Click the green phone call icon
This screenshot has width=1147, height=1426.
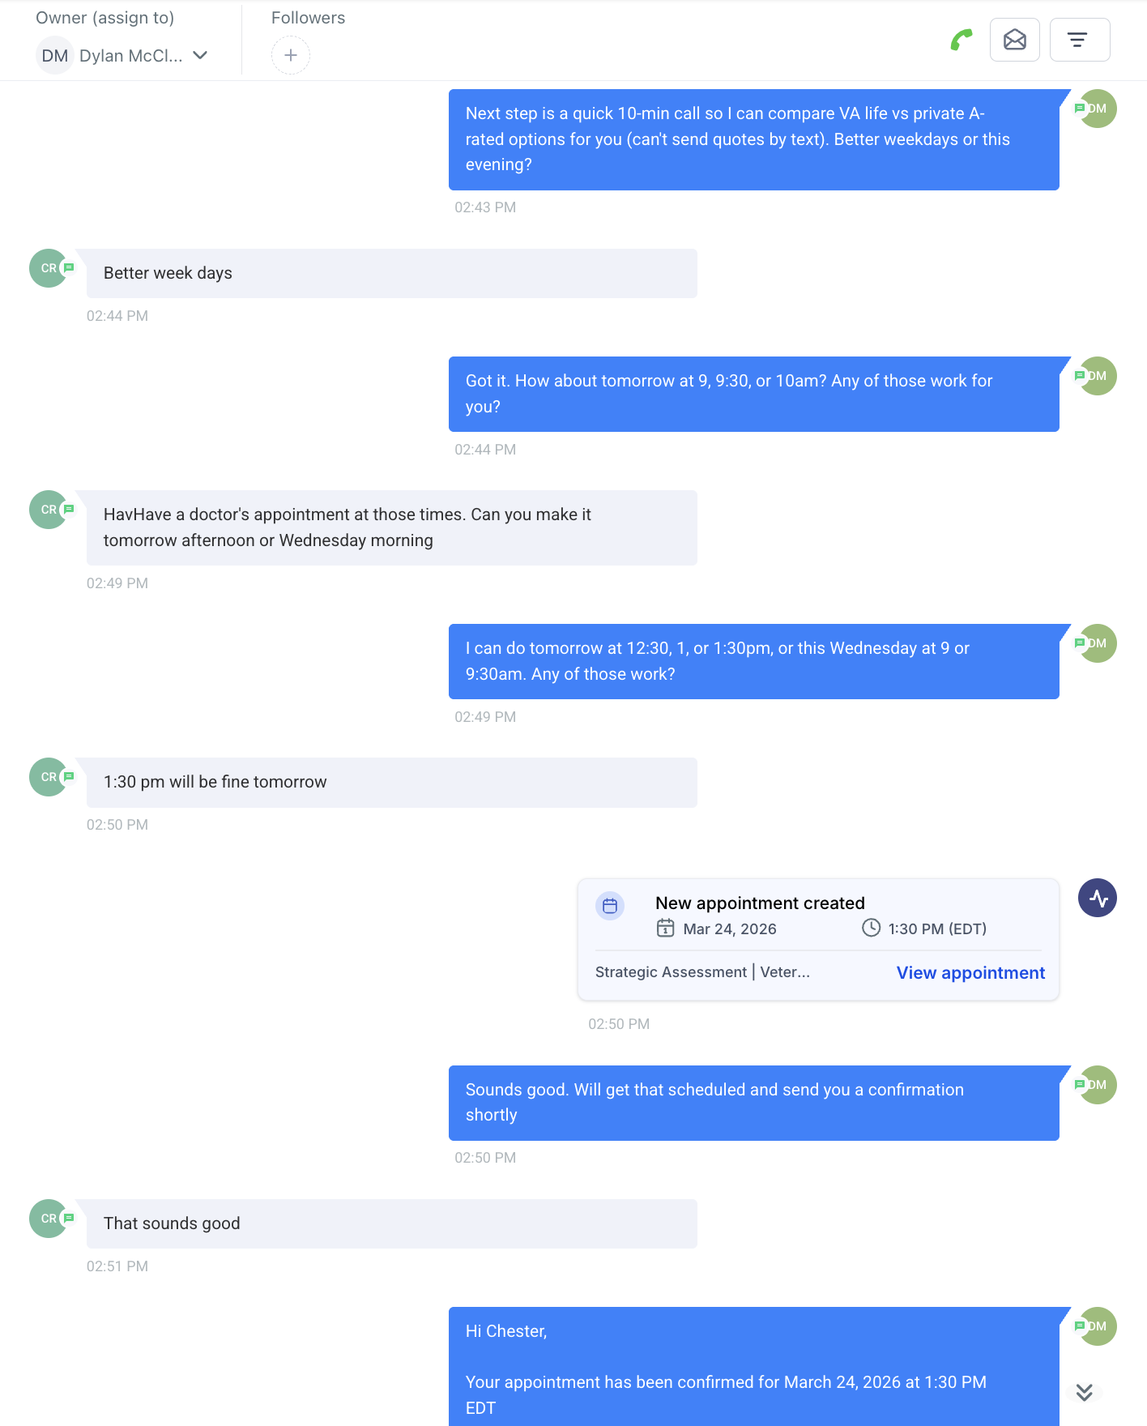[x=962, y=40]
